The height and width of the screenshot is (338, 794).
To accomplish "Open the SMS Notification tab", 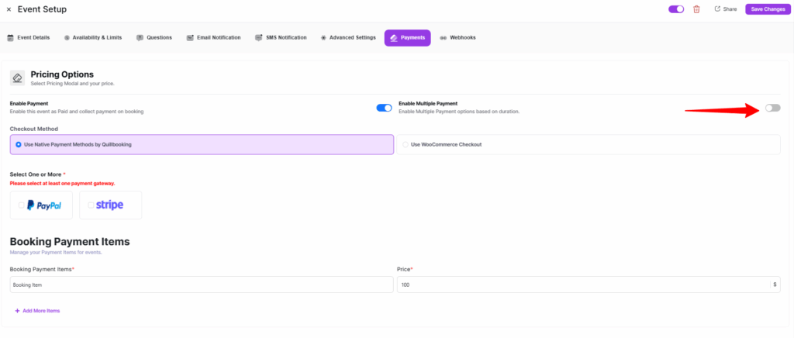I will (281, 37).
